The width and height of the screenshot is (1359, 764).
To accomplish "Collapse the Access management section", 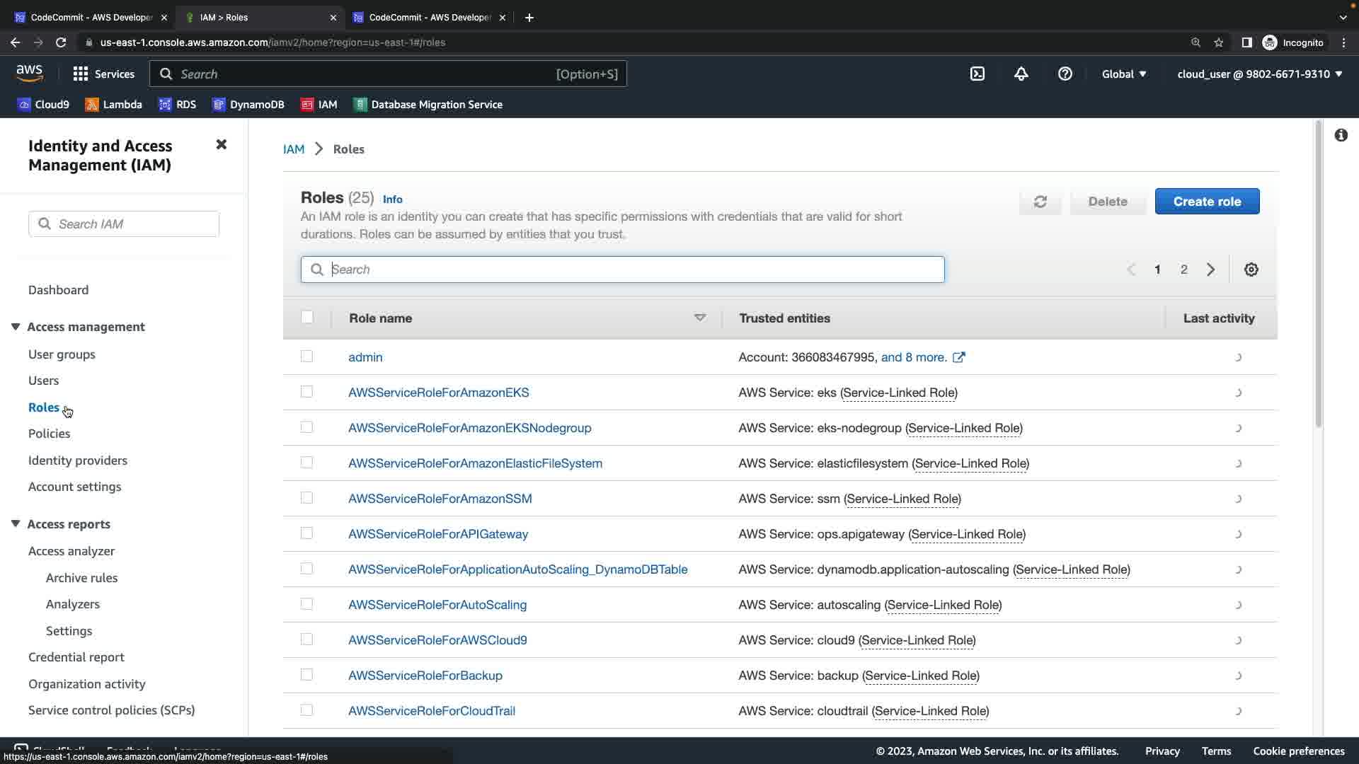I will [16, 327].
